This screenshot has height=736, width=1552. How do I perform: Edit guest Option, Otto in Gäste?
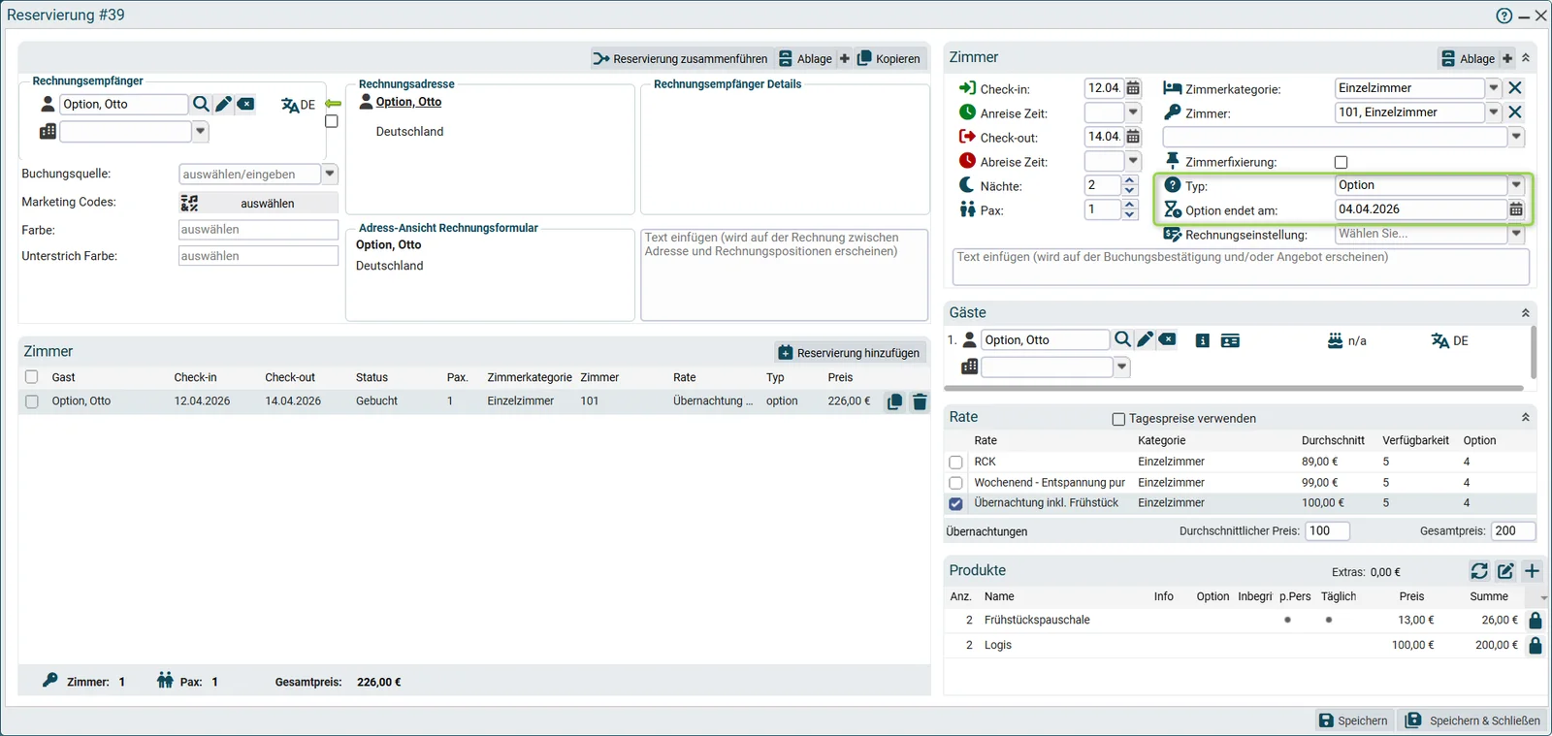click(x=1146, y=339)
